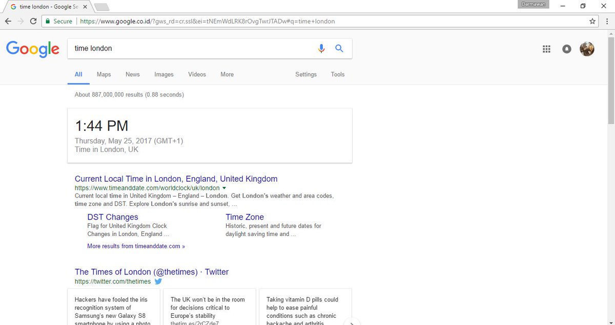
Task: Open the Google account profile picture
Action: 587,49
